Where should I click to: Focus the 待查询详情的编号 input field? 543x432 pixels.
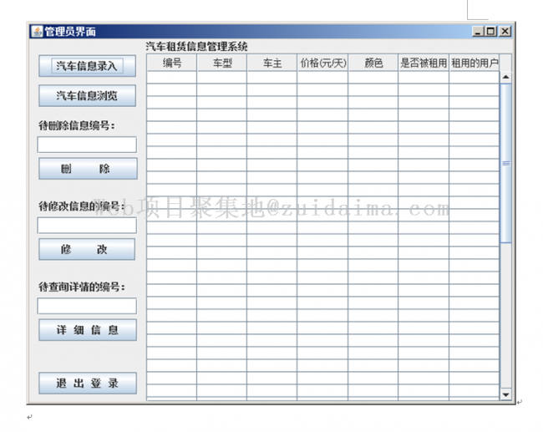click(87, 306)
